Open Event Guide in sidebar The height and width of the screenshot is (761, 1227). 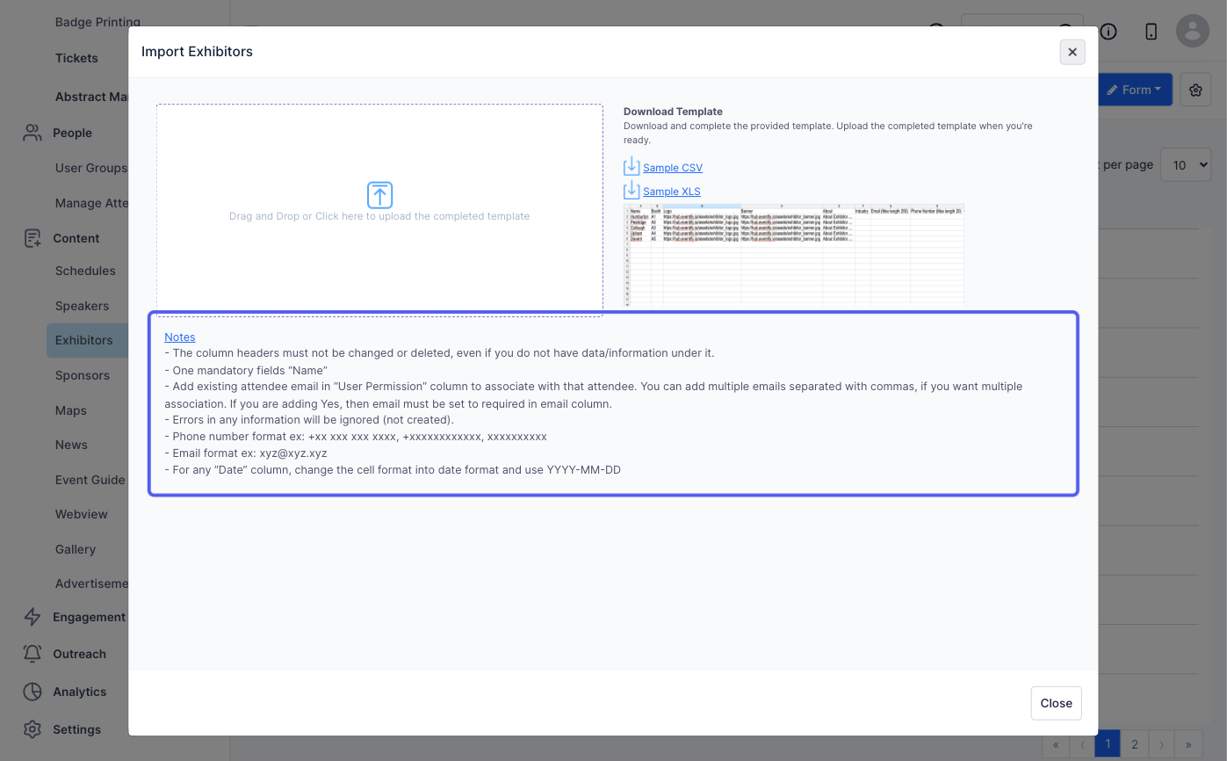pos(90,480)
